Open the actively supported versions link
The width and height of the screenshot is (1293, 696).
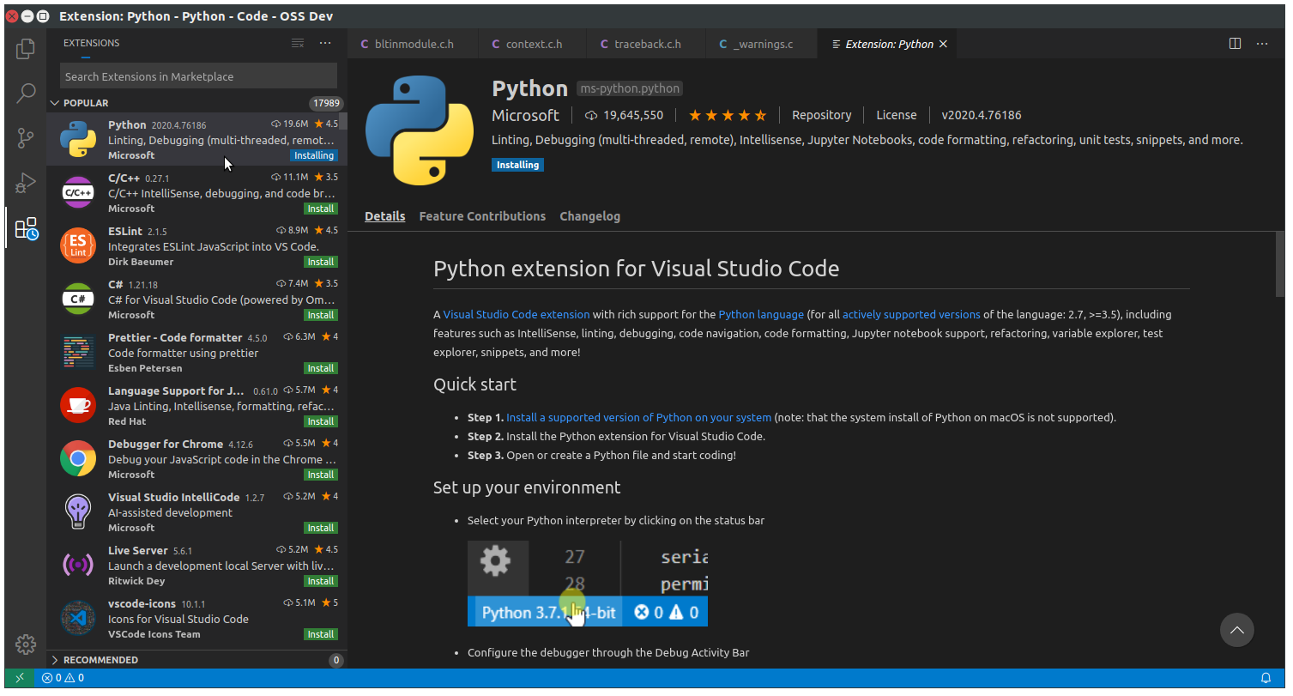(x=911, y=314)
